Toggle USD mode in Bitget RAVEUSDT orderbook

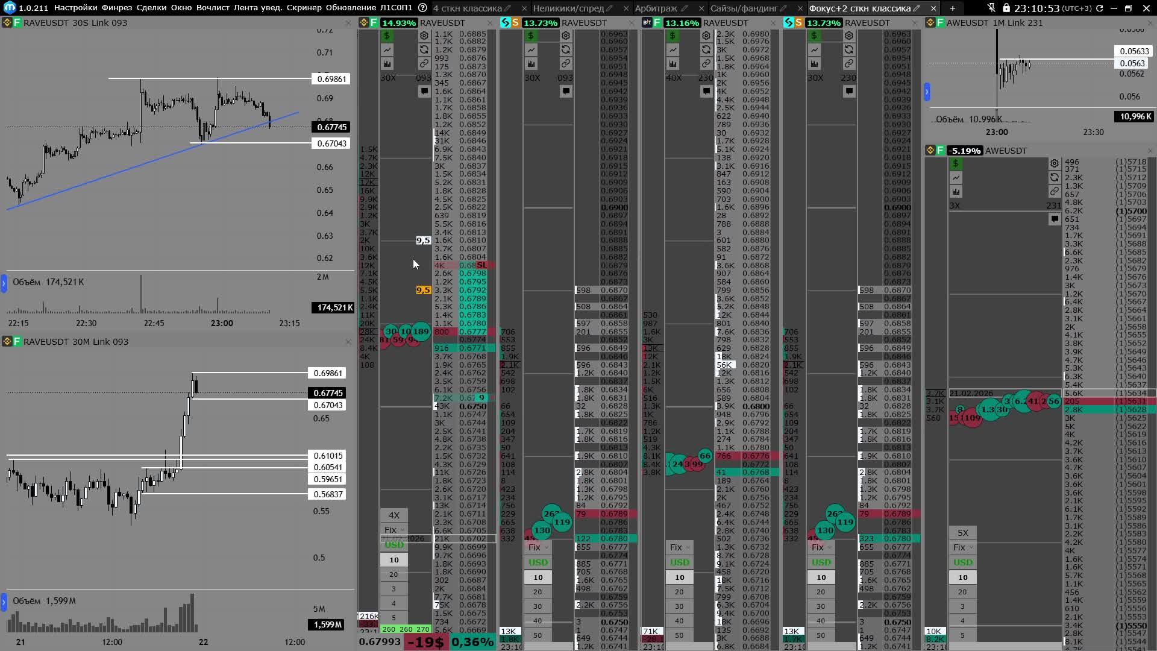point(679,562)
